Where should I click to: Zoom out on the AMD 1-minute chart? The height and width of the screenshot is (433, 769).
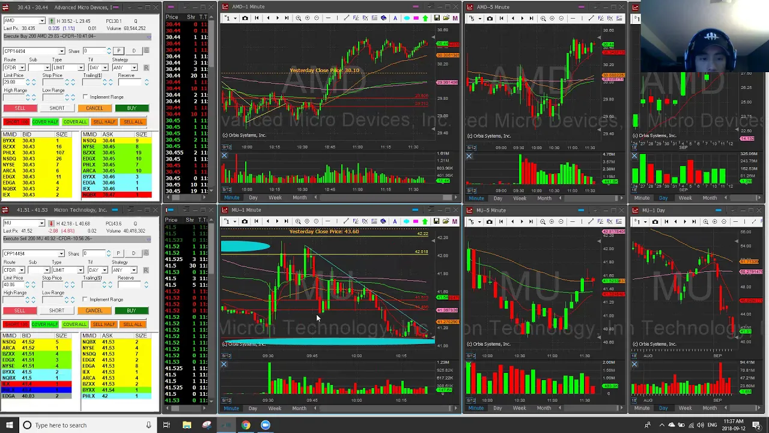(317, 18)
